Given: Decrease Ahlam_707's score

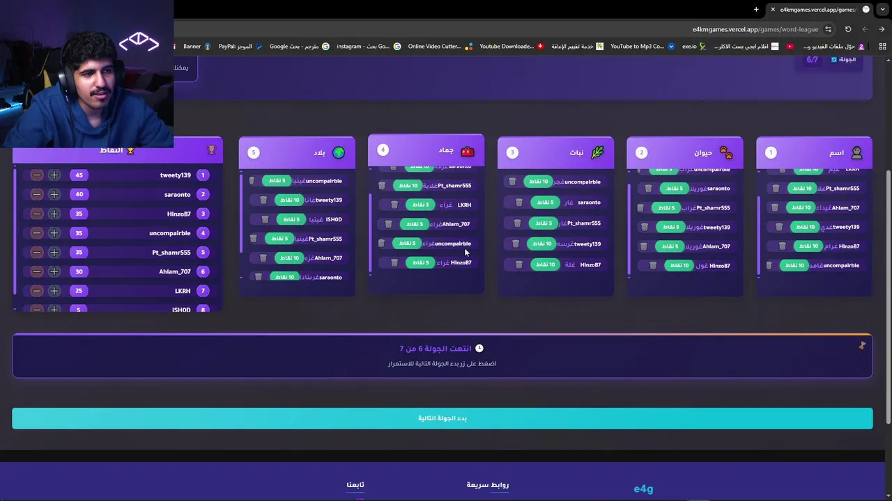Looking at the screenshot, I should [36, 271].
